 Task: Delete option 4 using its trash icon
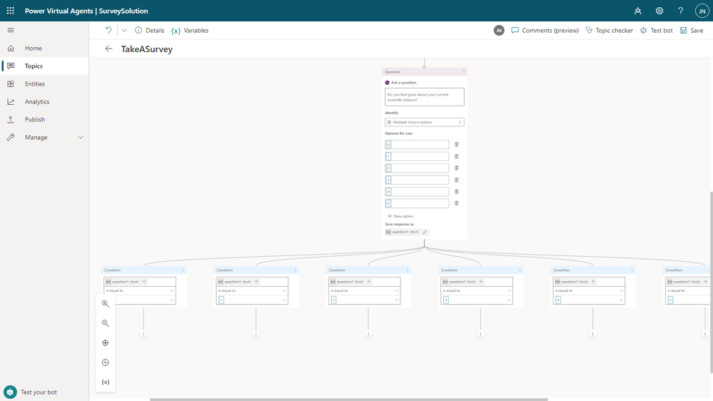click(x=457, y=191)
